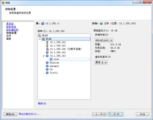153x120 pixels.
Task: Click the 帮助(H) button
Action: coord(10,114)
